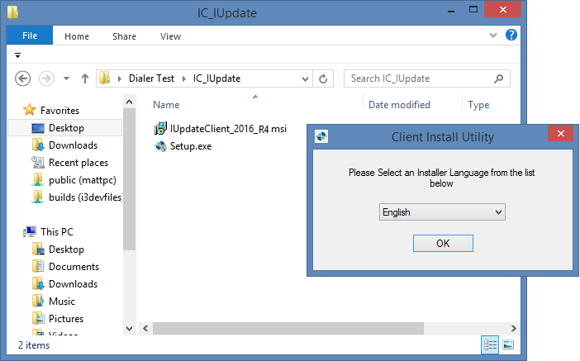This screenshot has width=580, height=361.
Task: Click the Pictures folder icon
Action: click(38, 319)
